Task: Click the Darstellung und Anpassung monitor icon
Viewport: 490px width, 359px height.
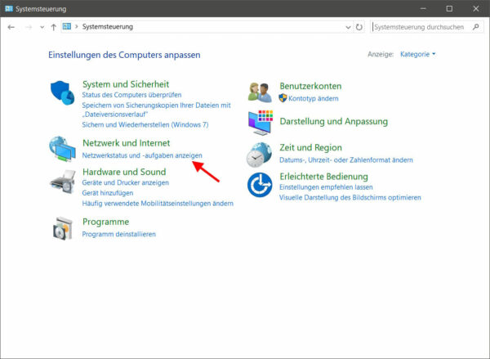Action: pos(260,122)
